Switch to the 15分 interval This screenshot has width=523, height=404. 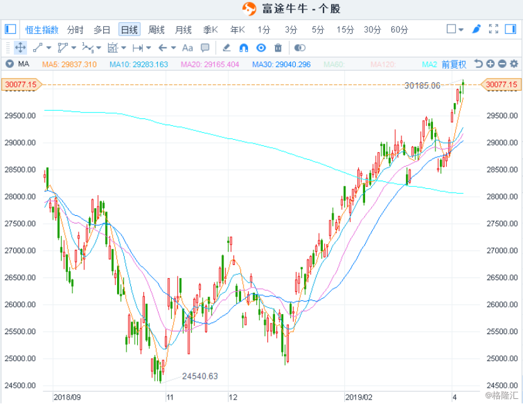click(x=345, y=30)
